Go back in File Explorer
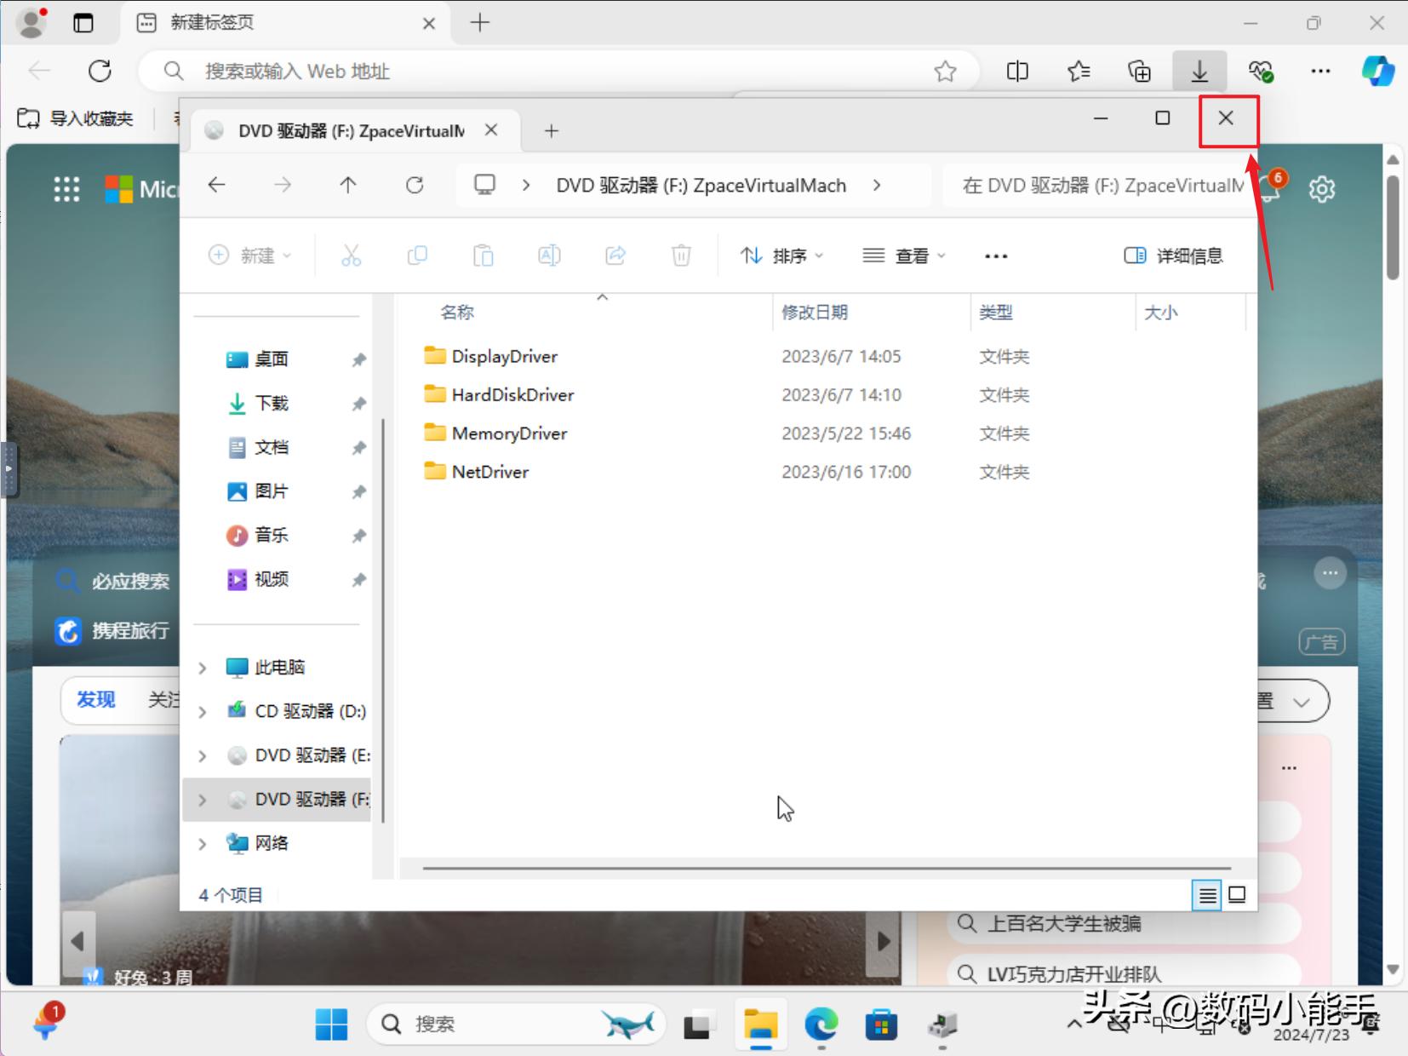Image resolution: width=1408 pixels, height=1056 pixels. click(217, 185)
